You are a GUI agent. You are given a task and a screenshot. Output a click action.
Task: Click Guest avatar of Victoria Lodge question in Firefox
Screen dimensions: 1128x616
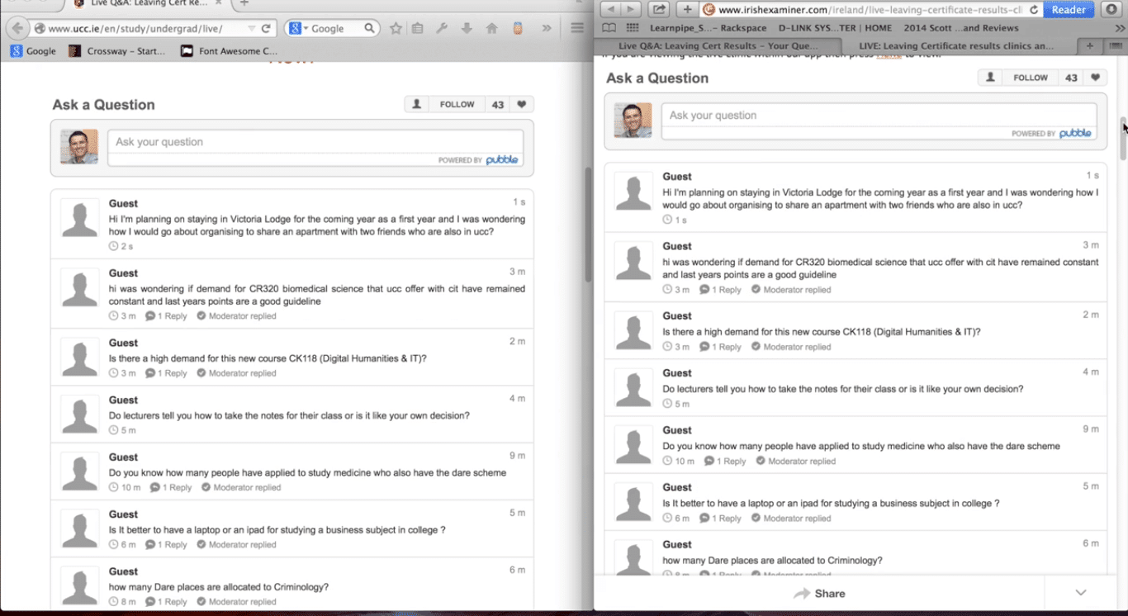tap(79, 219)
